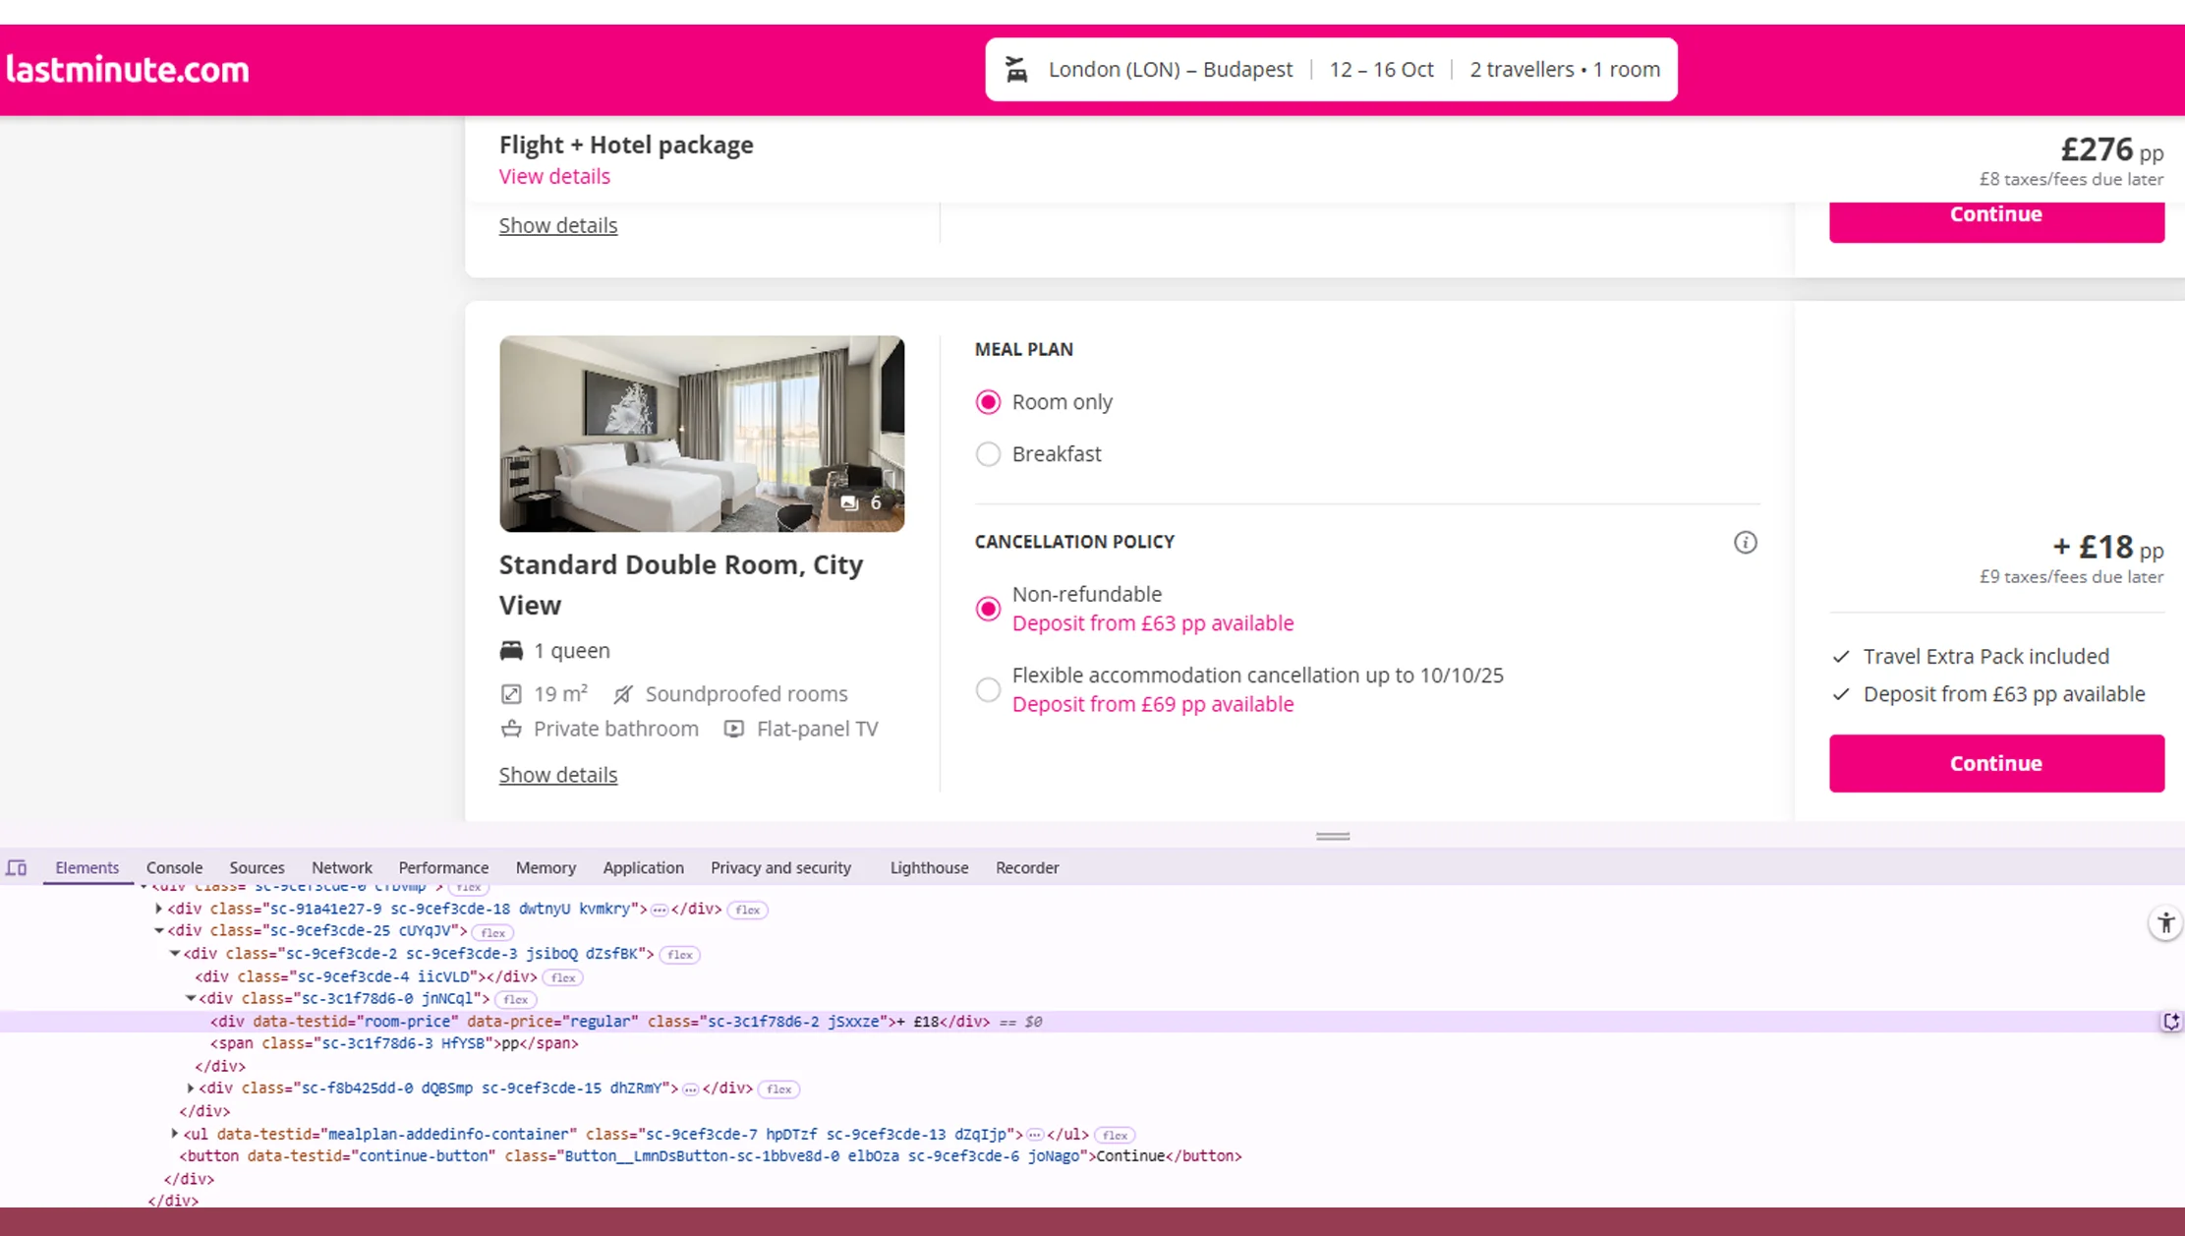This screenshot has width=2185, height=1236.
Task: Click the more (…) badge on the kvmkry div node
Action: click(659, 909)
